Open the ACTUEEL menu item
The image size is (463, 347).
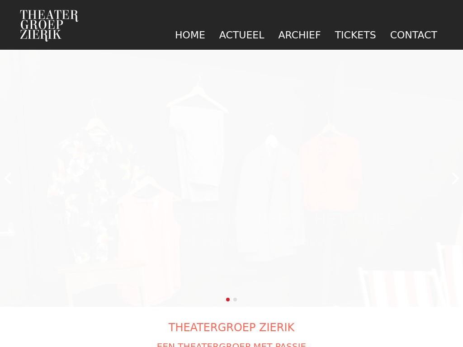241,35
